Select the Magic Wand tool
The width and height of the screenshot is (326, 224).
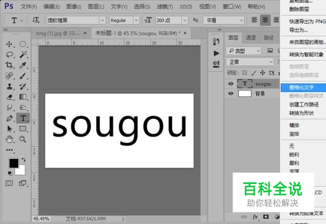23,55
